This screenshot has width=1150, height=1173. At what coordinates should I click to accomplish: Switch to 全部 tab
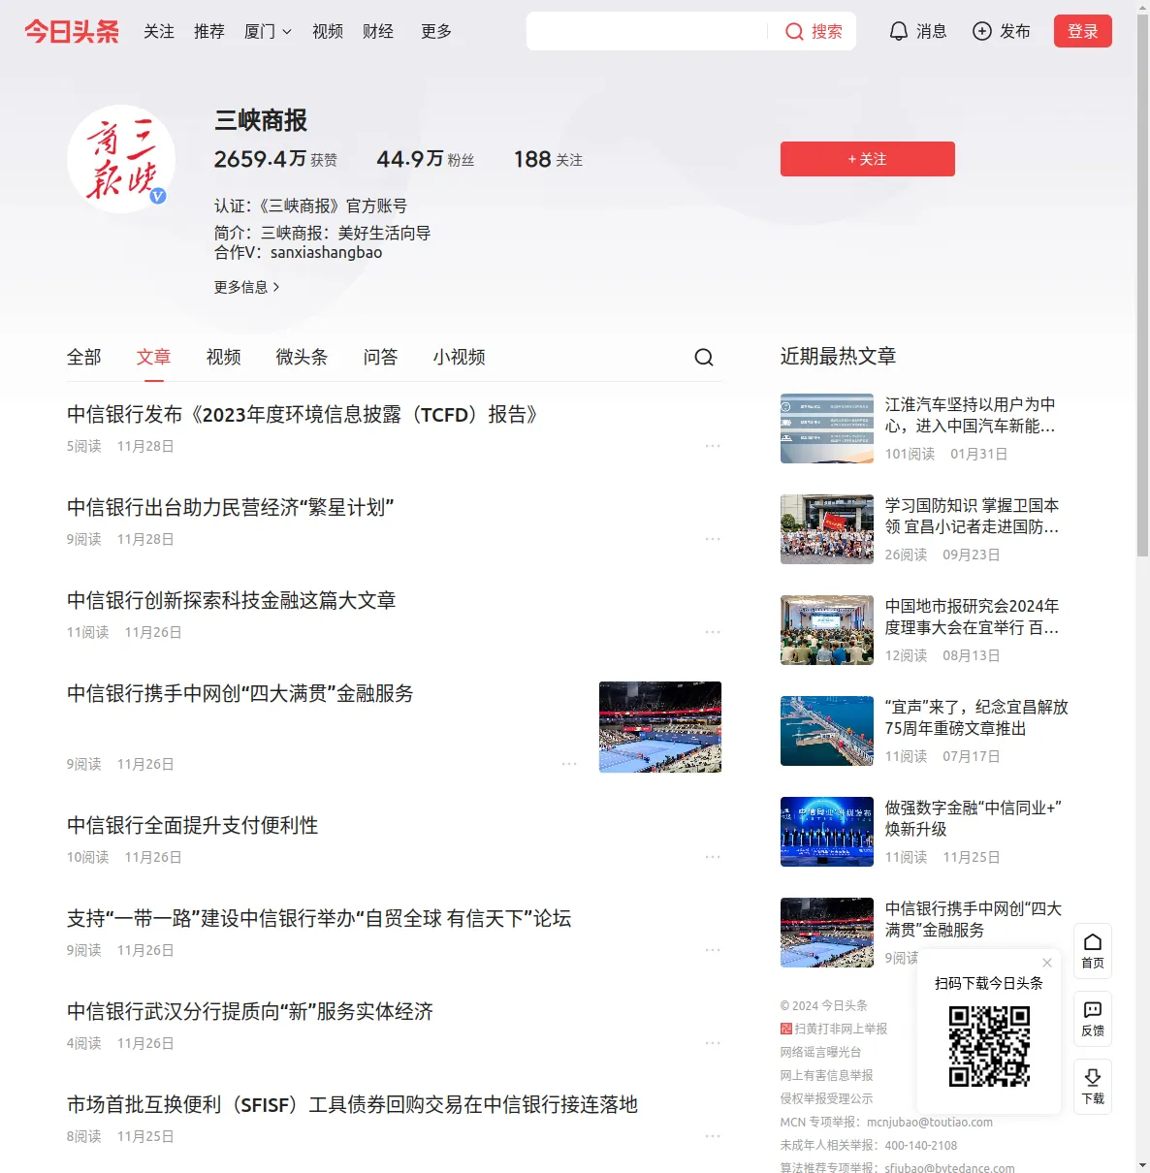[x=84, y=357]
